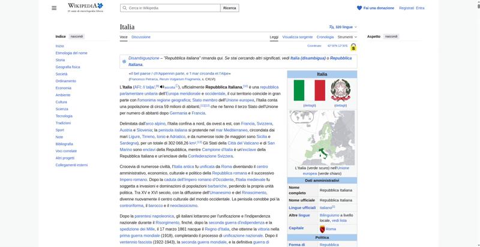480x247 pixels.
Task: Hide the Indice sidebar with nascondi
Action: [77, 37]
